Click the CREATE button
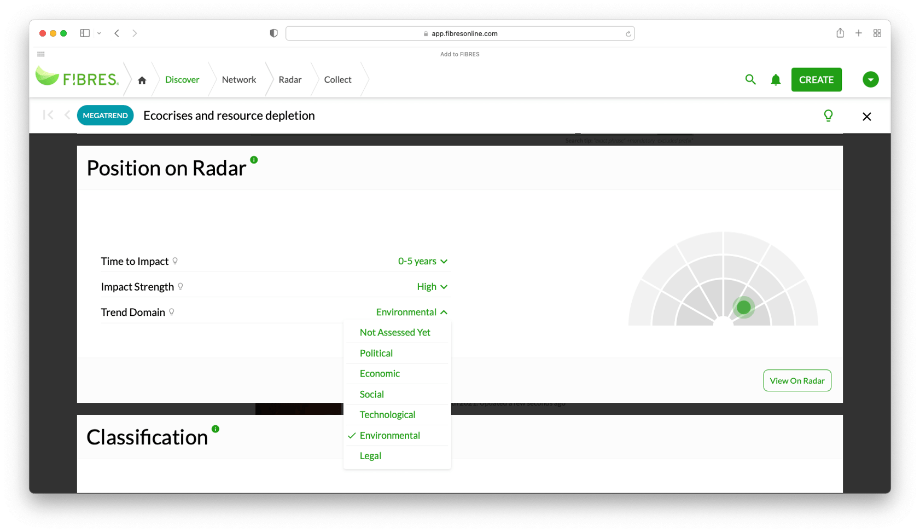Screen dimensions: 920x532 pyautogui.click(x=816, y=79)
